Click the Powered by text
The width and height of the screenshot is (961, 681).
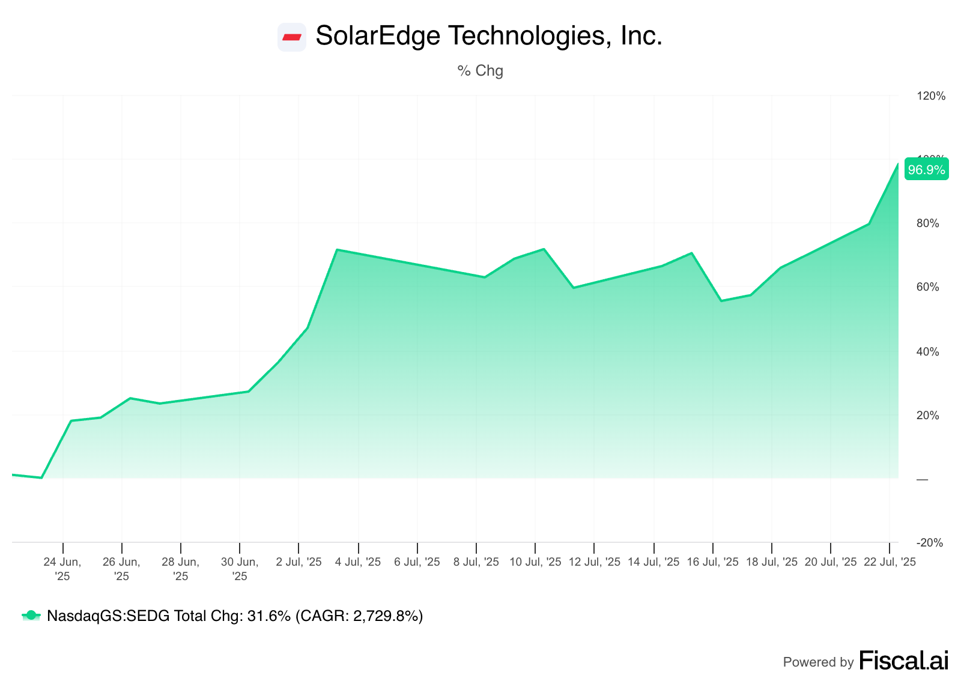(818, 662)
